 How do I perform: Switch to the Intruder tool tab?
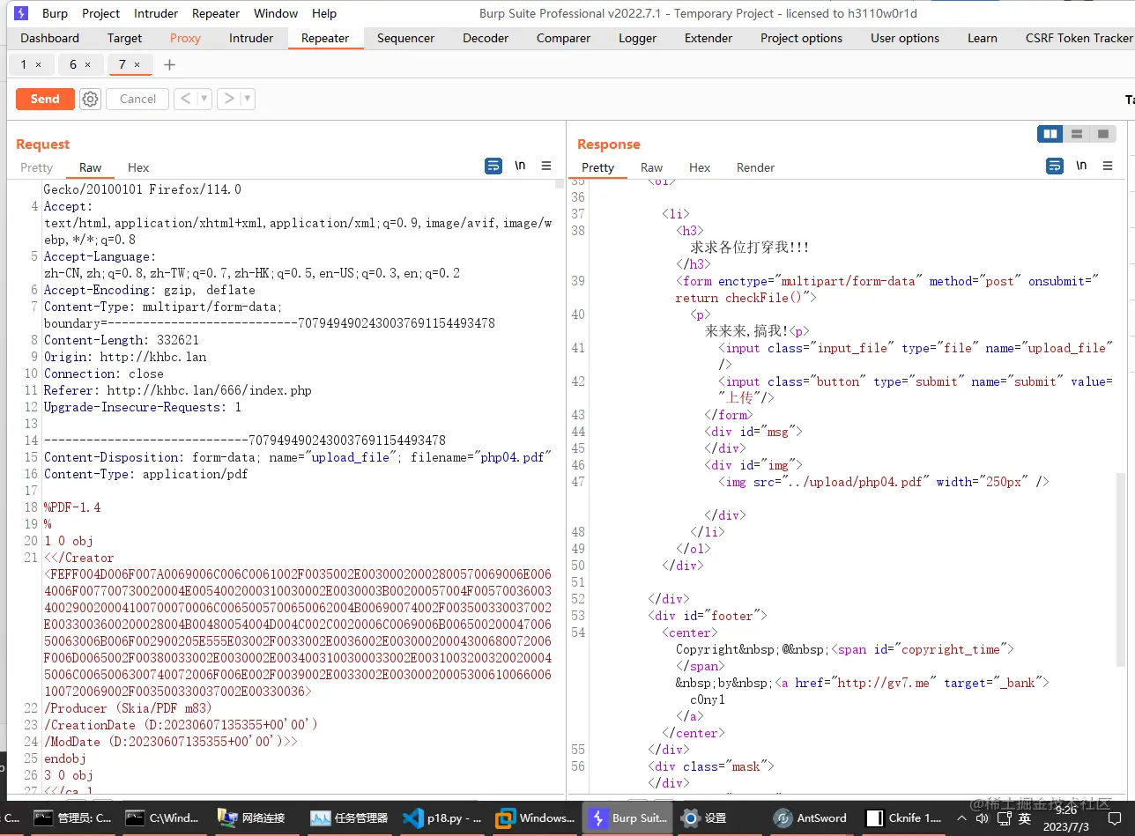pyautogui.click(x=251, y=38)
